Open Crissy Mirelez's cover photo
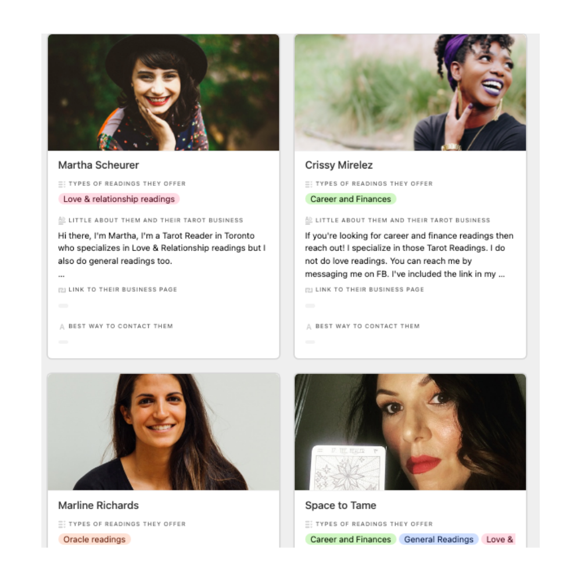The width and height of the screenshot is (581, 581). click(410, 92)
